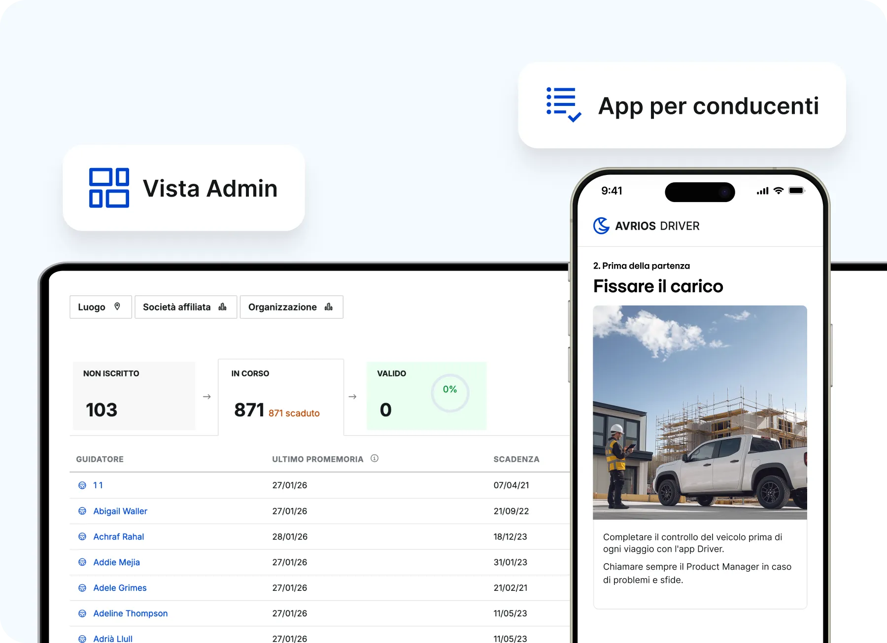Open Adele Grimes driver link
The image size is (887, 643).
click(120, 588)
